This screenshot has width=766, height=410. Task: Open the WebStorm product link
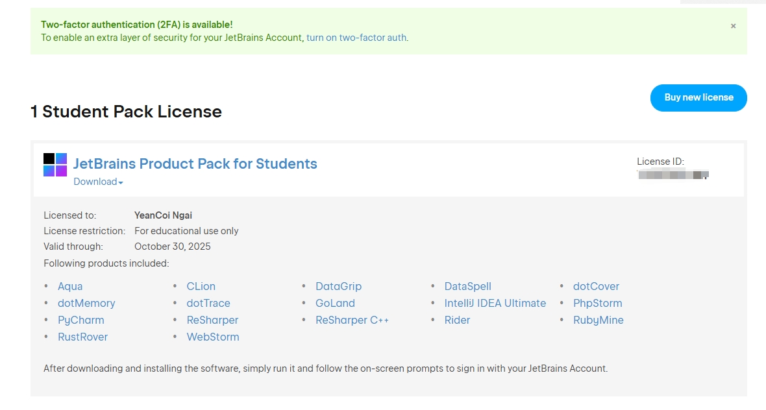213,337
